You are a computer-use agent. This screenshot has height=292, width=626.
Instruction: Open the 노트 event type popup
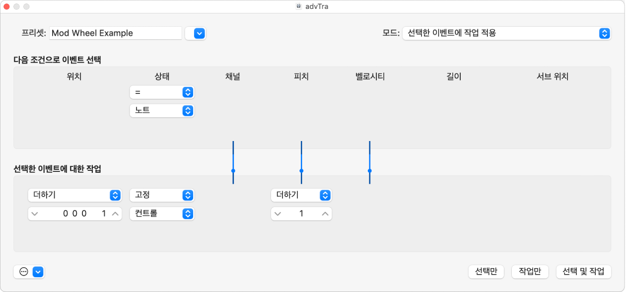coord(162,111)
